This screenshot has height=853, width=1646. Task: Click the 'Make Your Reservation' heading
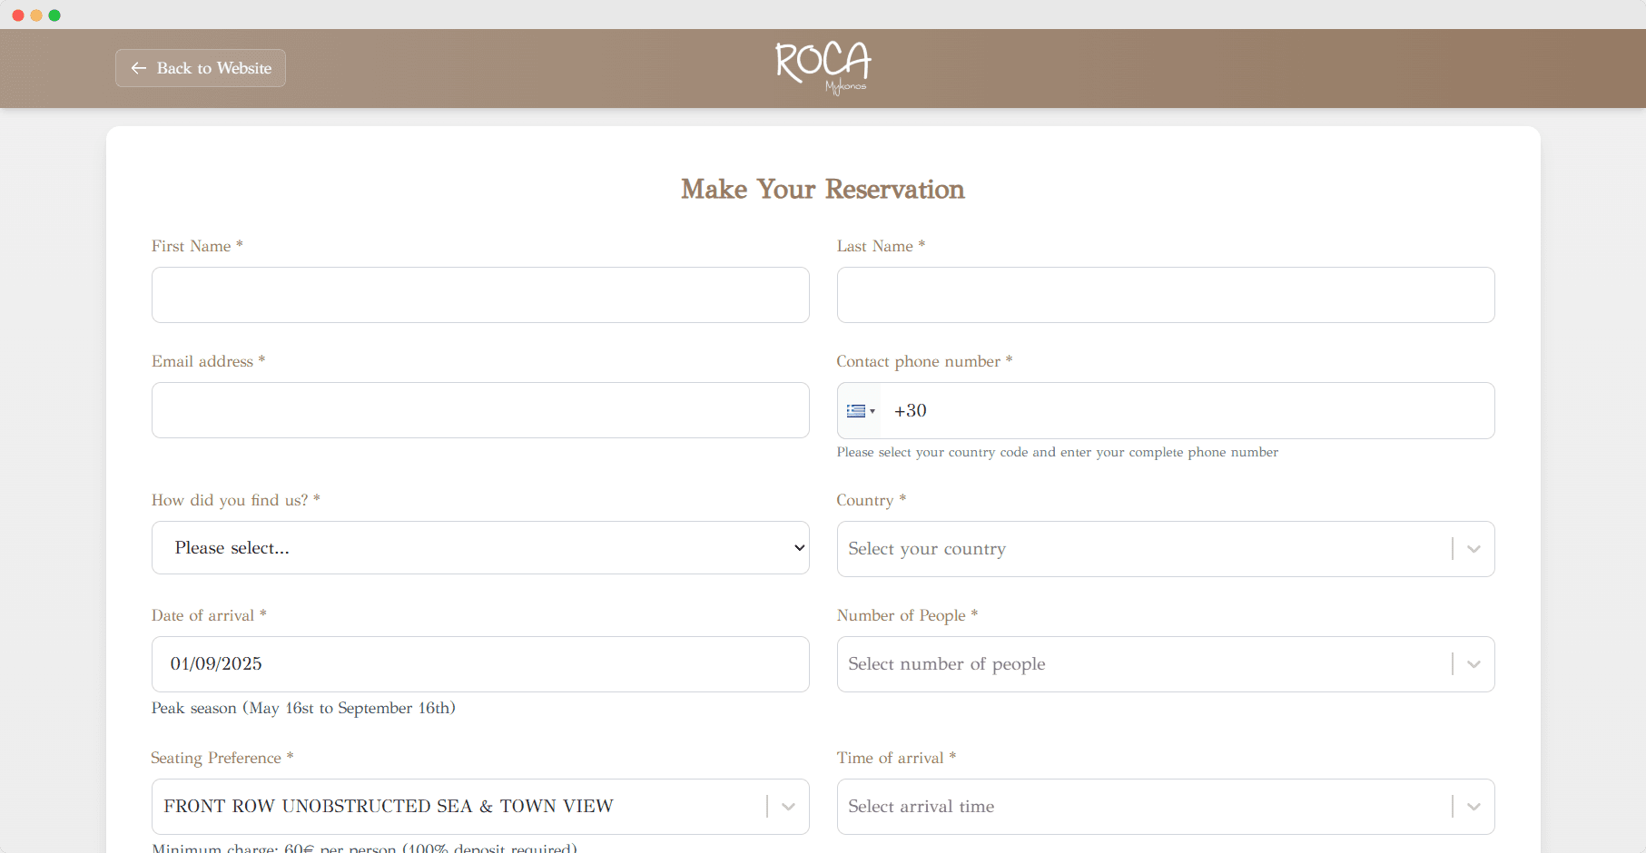click(x=823, y=189)
